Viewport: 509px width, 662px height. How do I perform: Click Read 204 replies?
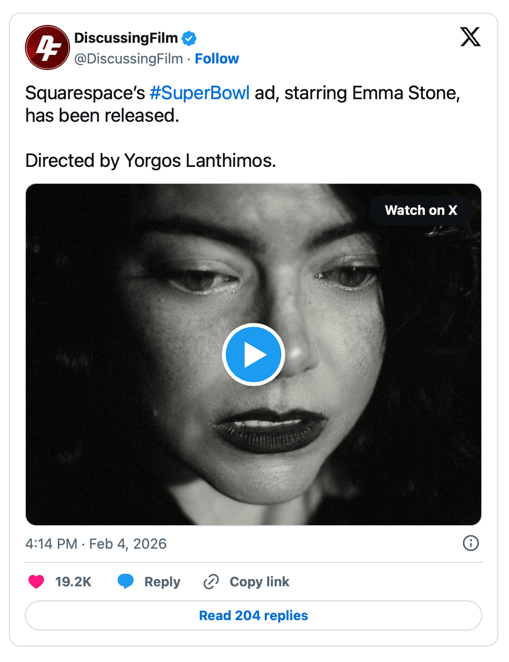pyautogui.click(x=254, y=615)
